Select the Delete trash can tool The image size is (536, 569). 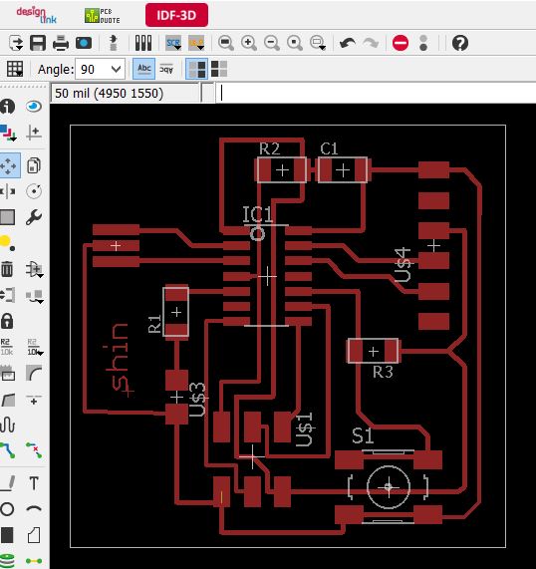(7, 269)
